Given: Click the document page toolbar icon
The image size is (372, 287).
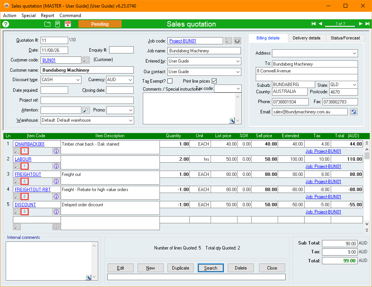Looking at the screenshot, I should click(58, 24).
